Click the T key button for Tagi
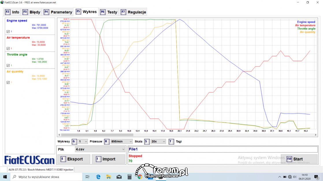Image resolution: width=323 pixels, height=181 pixels. (x=171, y=141)
